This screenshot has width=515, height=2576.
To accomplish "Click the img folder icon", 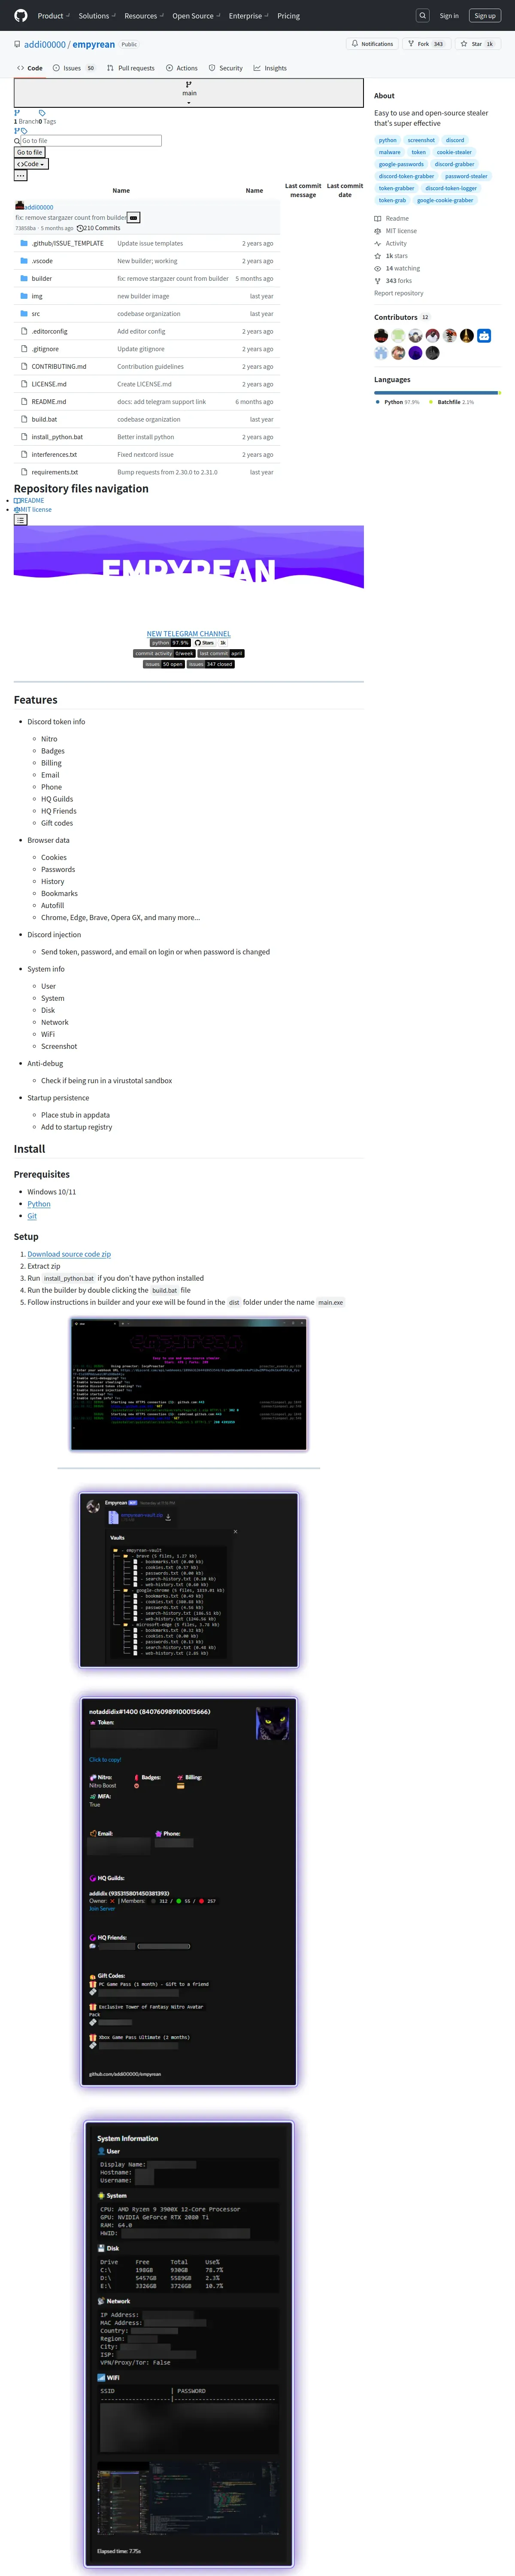I will point(24,296).
